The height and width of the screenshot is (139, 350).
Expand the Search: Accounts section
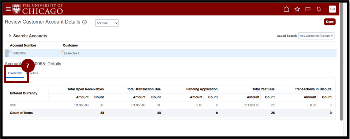10,35
